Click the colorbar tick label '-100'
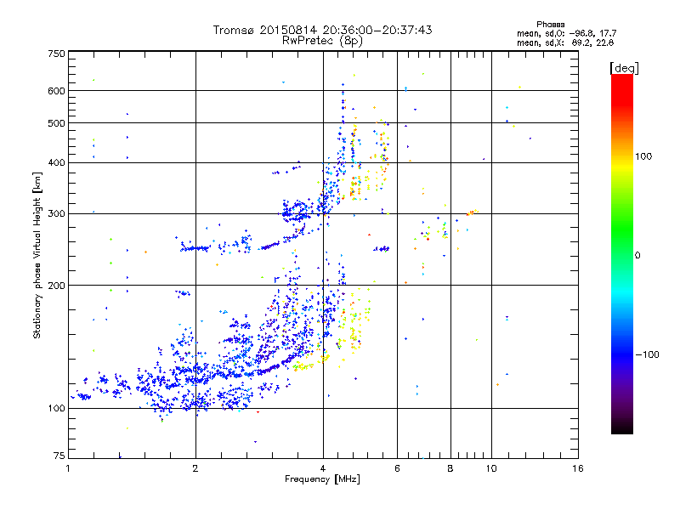Screen dimensions: 680x510 [x=647, y=354]
